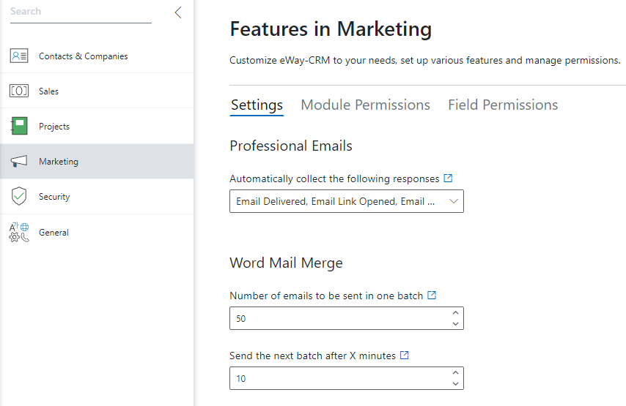Viewport: 626px width, 406px height.
Task: Open help link beside Automatically collect responses
Action: pyautogui.click(x=449, y=178)
